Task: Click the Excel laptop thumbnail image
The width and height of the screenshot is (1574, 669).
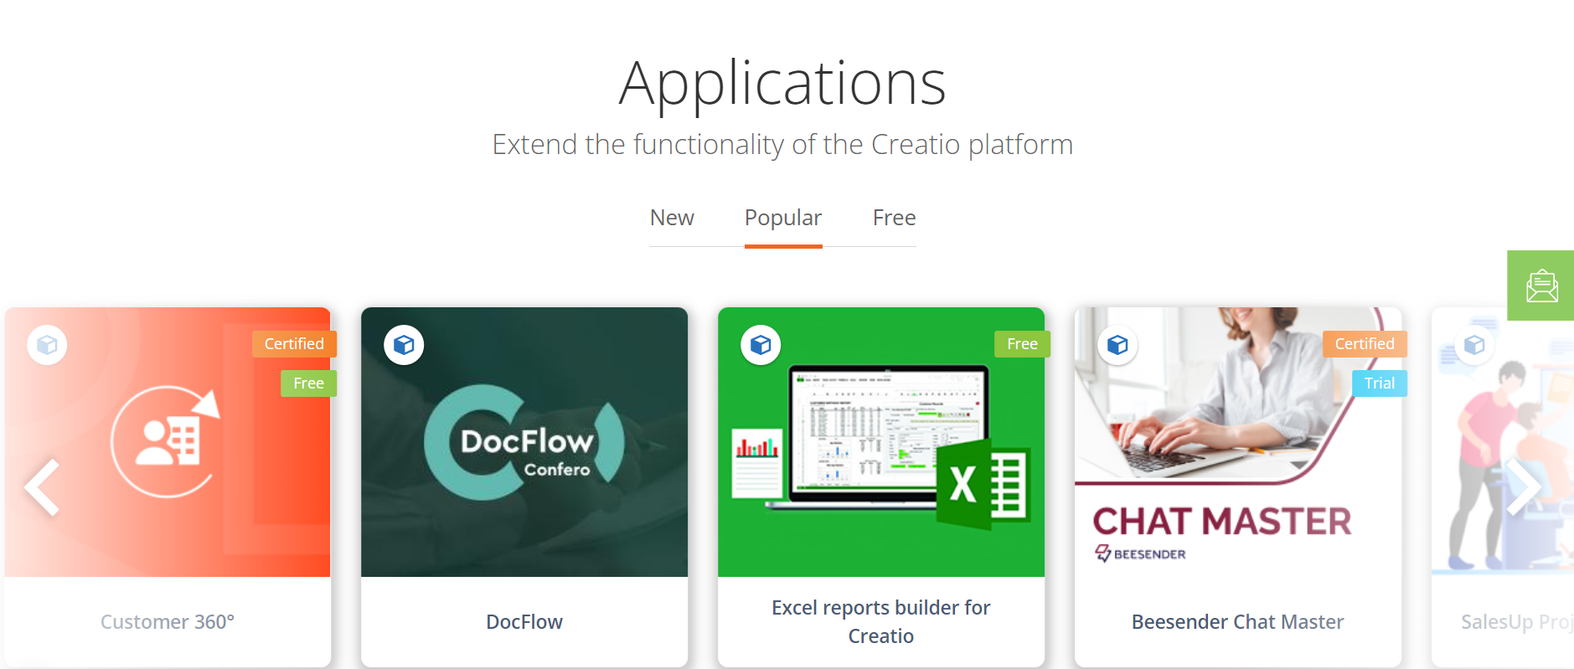Action: [881, 442]
